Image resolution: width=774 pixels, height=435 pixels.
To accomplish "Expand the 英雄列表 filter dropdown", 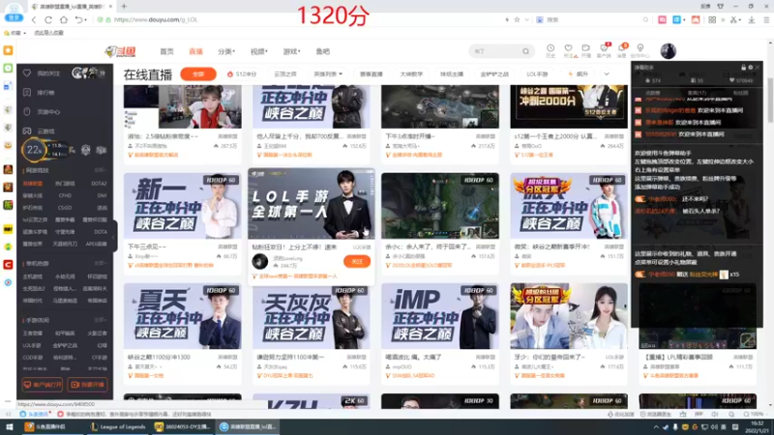I will coord(328,74).
